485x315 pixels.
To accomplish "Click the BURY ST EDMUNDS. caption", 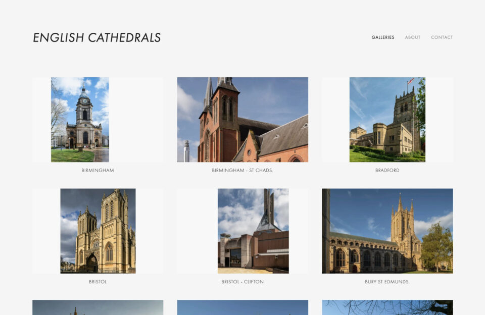I will [387, 282].
